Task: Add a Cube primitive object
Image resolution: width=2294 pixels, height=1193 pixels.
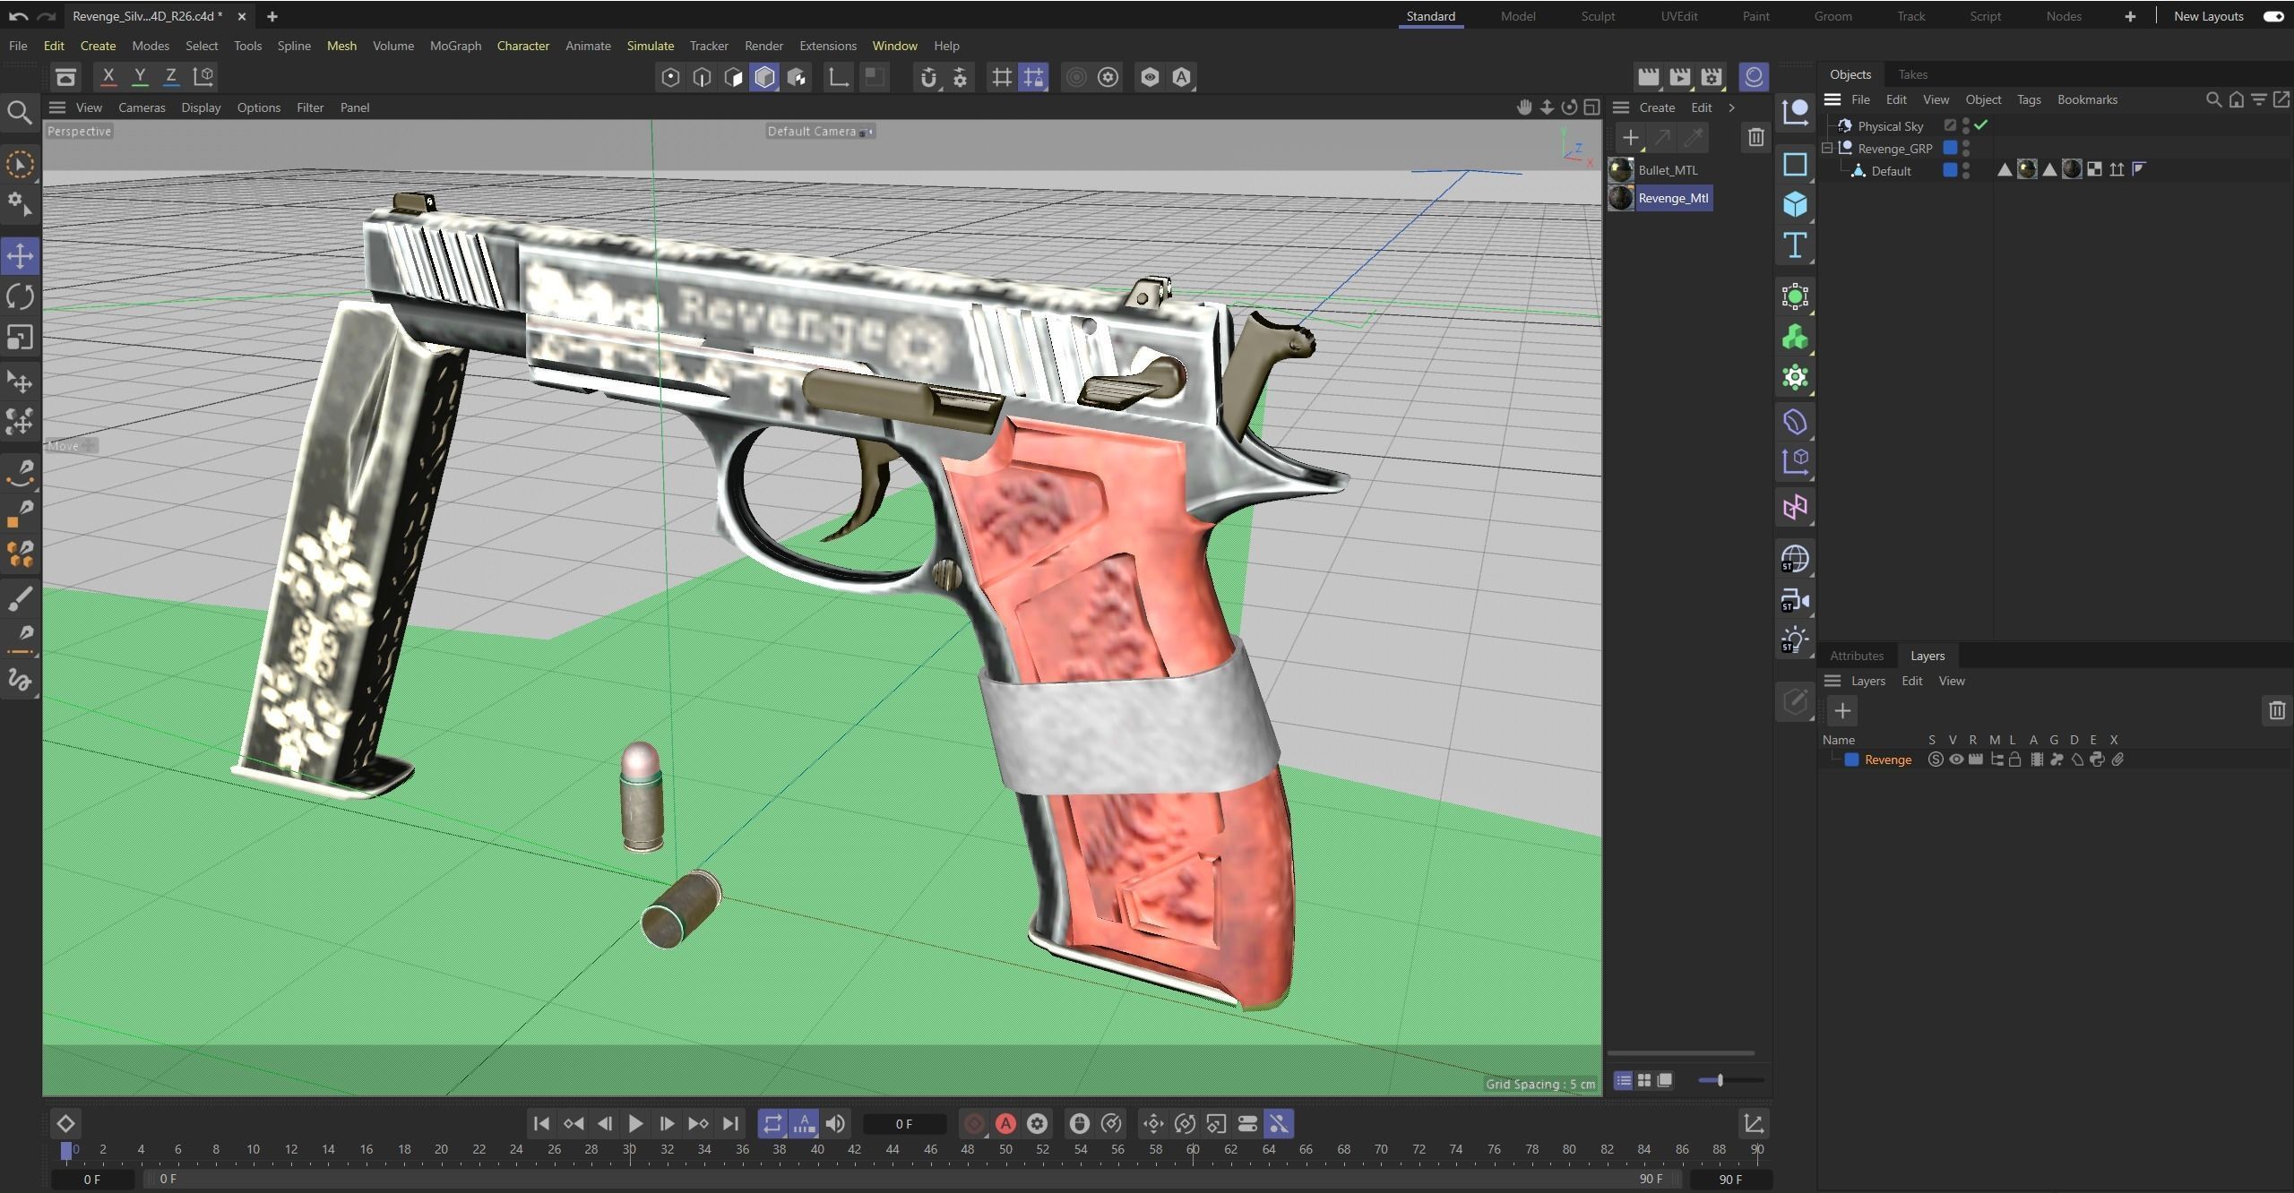Action: [x=1795, y=205]
